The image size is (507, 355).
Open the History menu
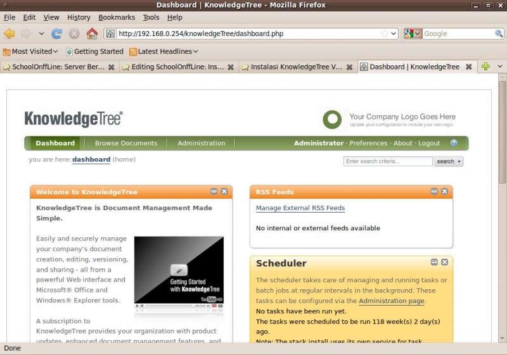pos(79,18)
